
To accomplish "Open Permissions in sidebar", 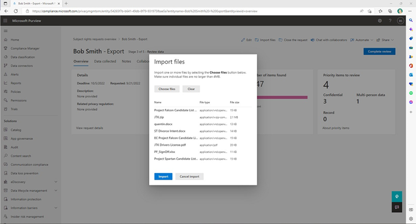I will point(18,100).
